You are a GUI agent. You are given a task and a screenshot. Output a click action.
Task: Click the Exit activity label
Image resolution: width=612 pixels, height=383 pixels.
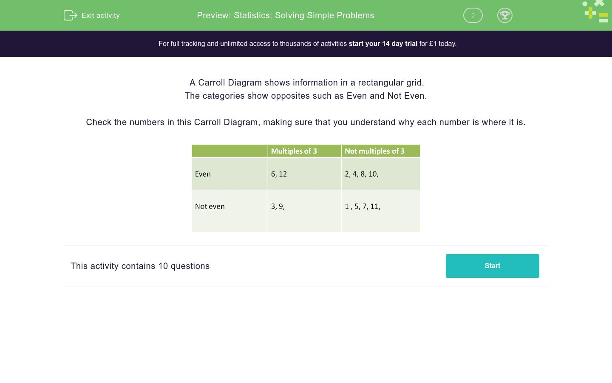100,15
